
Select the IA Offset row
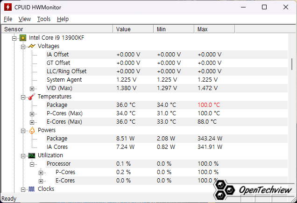167,55
